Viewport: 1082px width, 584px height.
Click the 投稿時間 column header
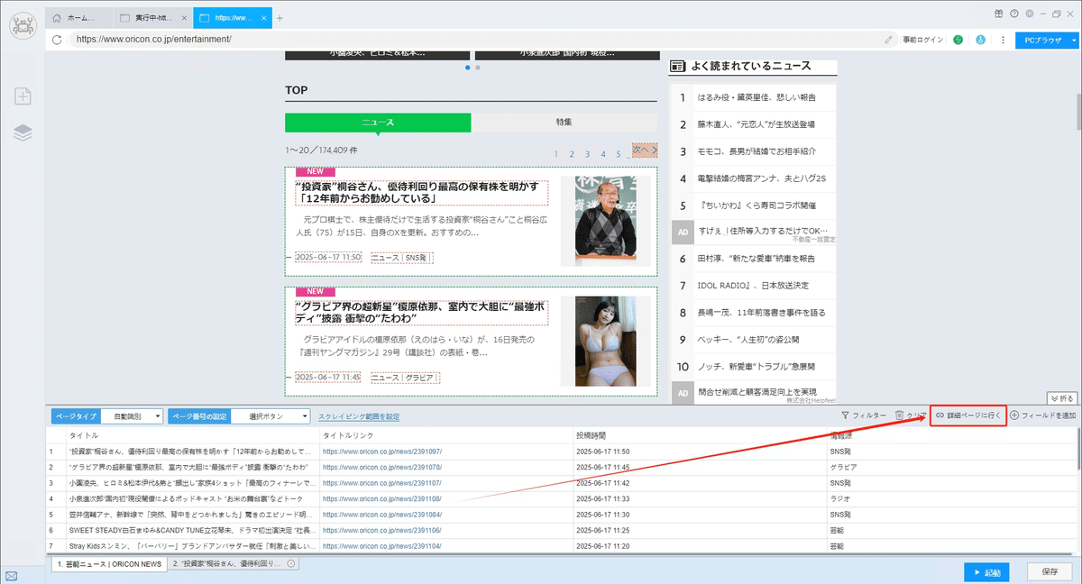pyautogui.click(x=590, y=435)
